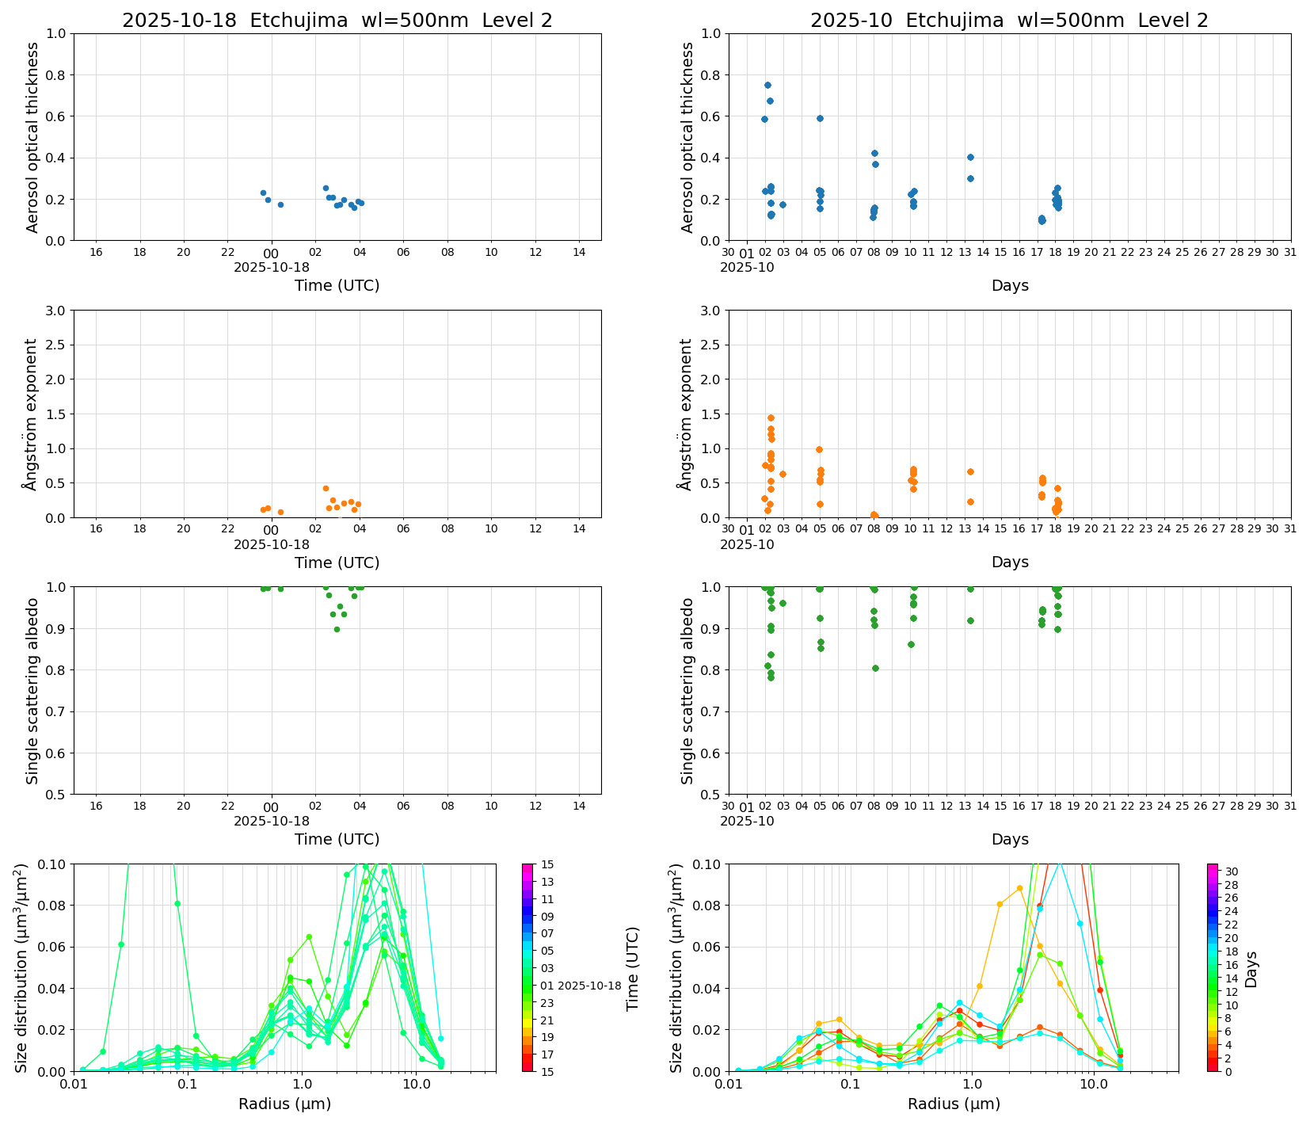Click the highest Ångström exponent point in daily plot
The height and width of the screenshot is (1125, 1310).
click(x=326, y=488)
